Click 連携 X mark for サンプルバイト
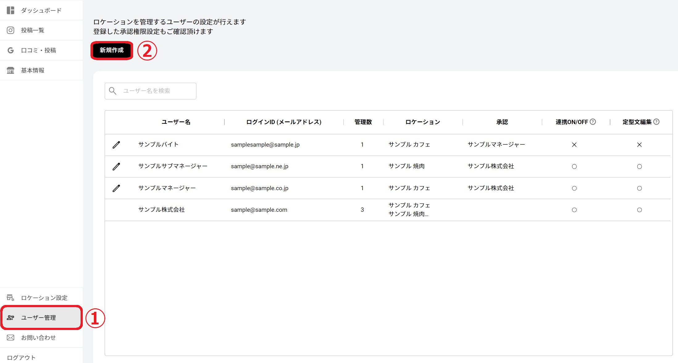Screen dimensions: 678x363 574,145
